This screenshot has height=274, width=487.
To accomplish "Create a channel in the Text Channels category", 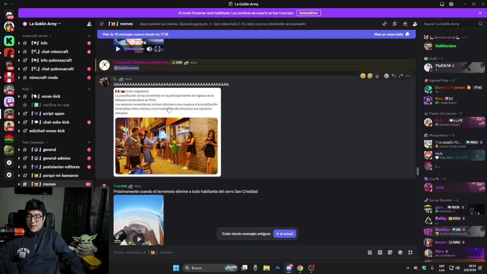I will (89, 142).
